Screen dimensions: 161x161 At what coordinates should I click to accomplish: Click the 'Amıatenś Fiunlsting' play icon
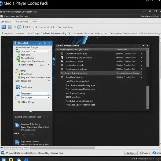(17, 125)
